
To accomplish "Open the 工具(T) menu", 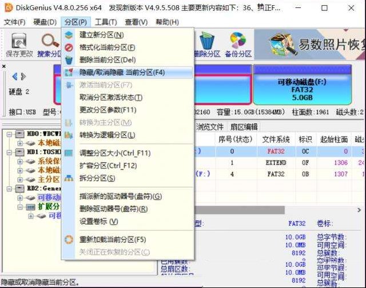I will coord(106,22).
